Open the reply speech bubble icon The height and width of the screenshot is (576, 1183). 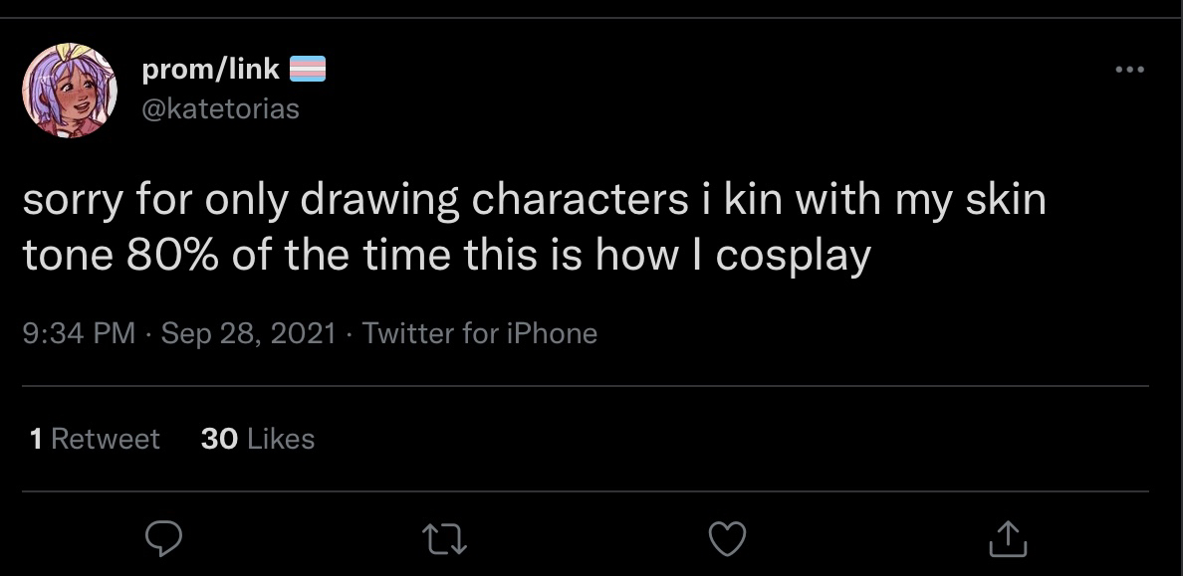[x=163, y=538]
